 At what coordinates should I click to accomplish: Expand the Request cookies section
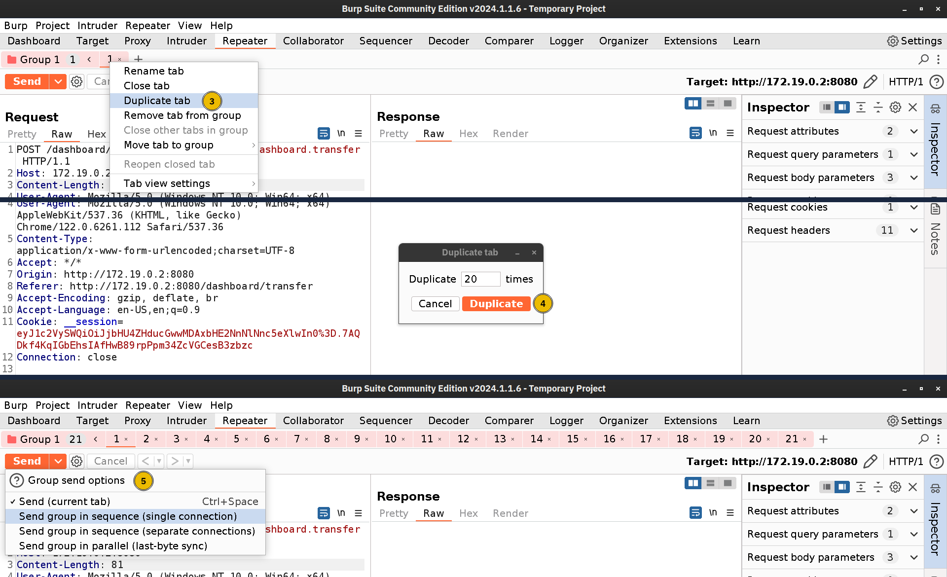[913, 207]
